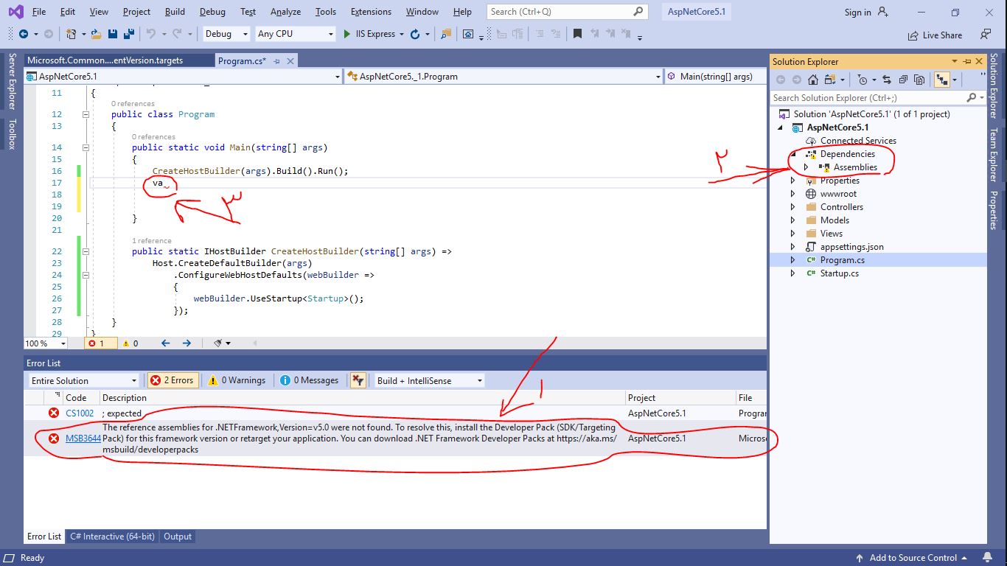Toggle the 0 Messages filter button
This screenshot has width=1007, height=566.
tap(310, 380)
